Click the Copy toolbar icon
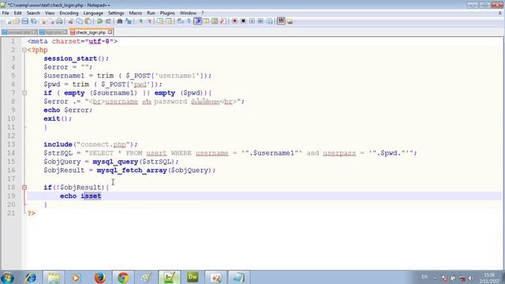This screenshot has height=284, width=505. point(79,21)
